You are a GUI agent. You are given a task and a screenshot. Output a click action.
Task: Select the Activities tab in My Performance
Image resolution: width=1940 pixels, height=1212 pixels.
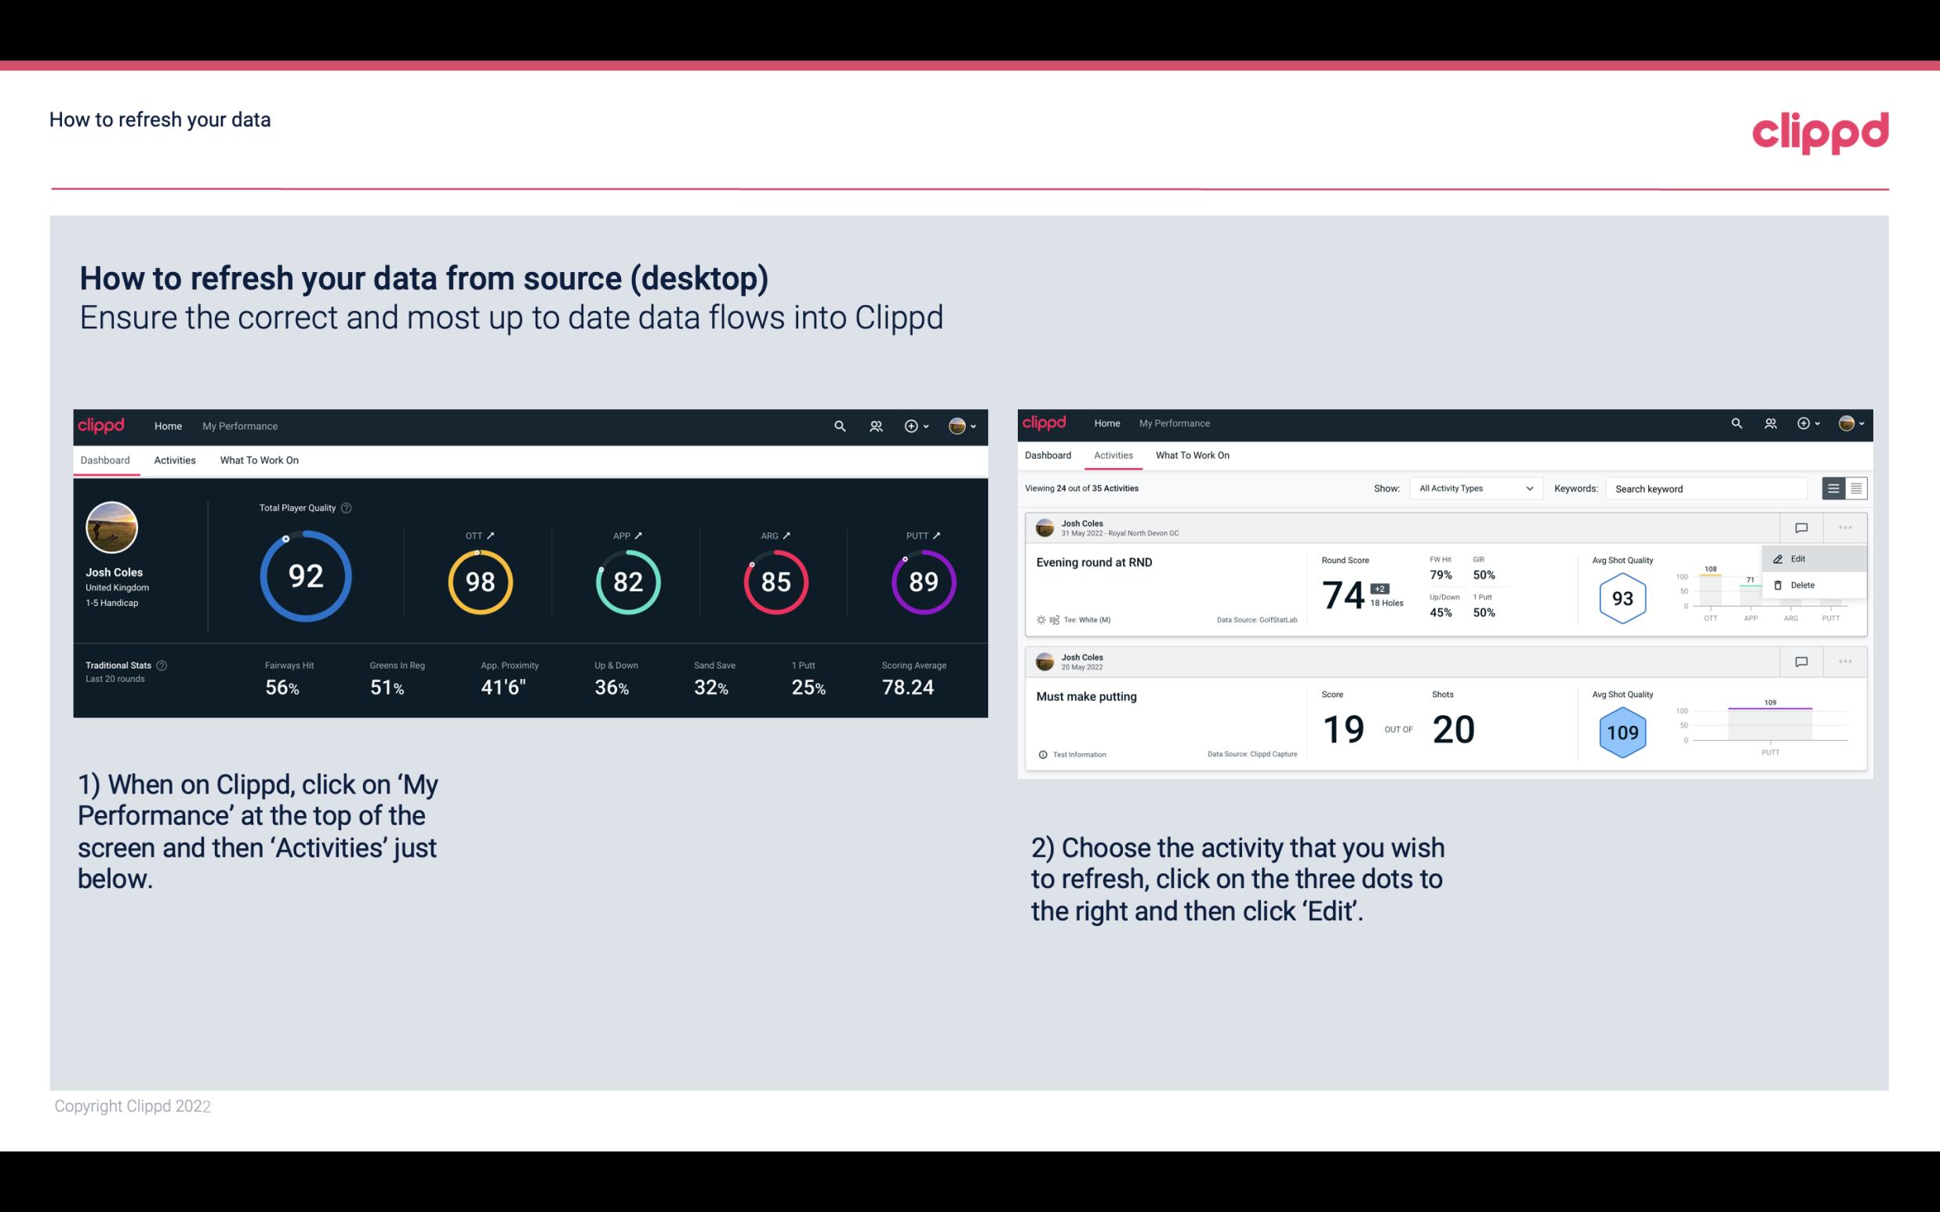(x=175, y=458)
